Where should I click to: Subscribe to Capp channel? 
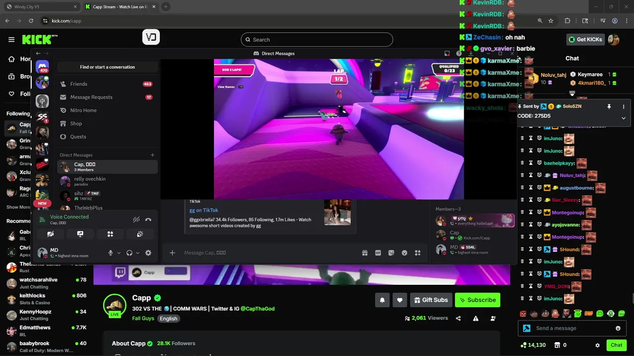(x=477, y=300)
